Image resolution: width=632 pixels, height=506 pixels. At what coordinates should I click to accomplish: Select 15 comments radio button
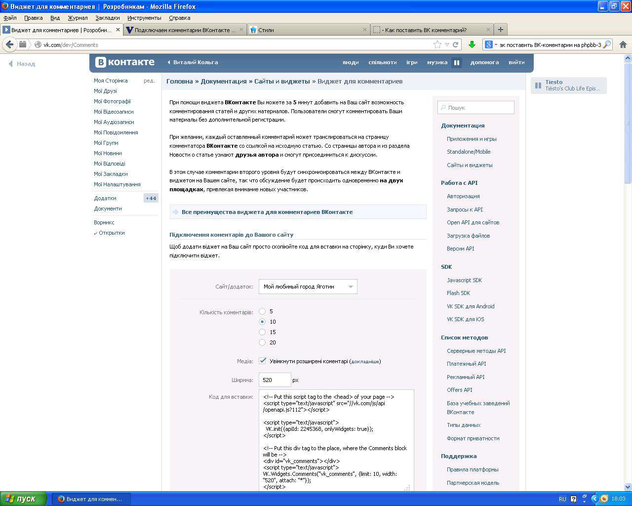[262, 332]
